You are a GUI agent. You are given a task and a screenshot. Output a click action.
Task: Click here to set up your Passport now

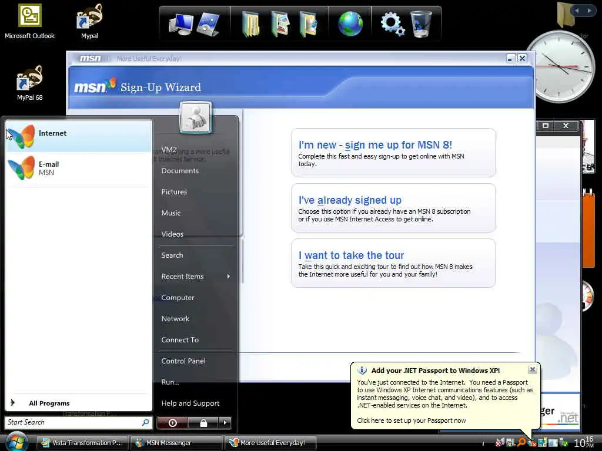click(411, 420)
